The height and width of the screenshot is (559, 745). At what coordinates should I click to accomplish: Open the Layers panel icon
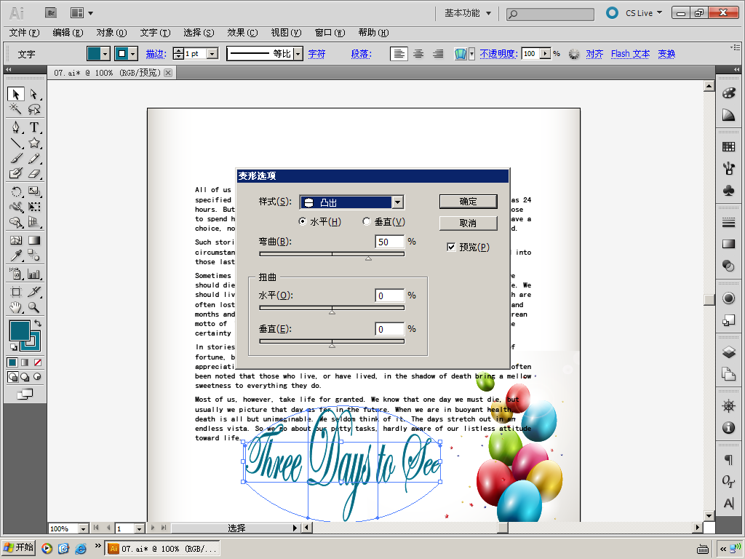click(728, 352)
